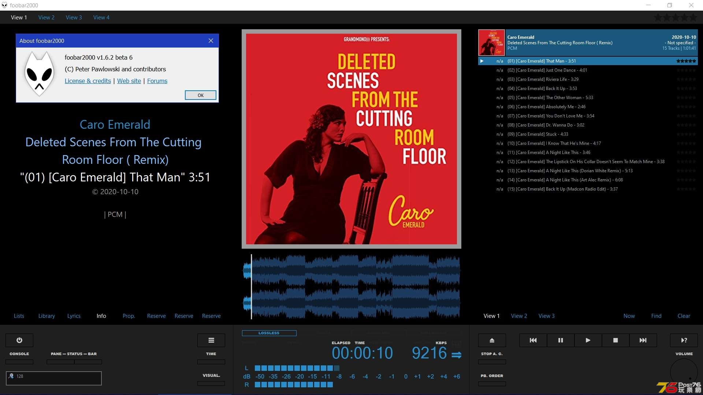Click the now-playing arrow beside That Man

pos(482,61)
